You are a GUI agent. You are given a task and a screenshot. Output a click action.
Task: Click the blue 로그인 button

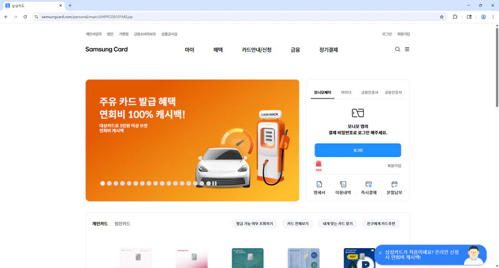tap(357, 150)
